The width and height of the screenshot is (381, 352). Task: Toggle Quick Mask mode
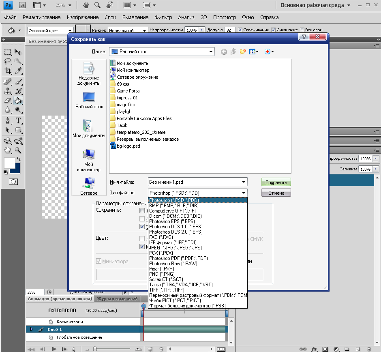point(13,182)
